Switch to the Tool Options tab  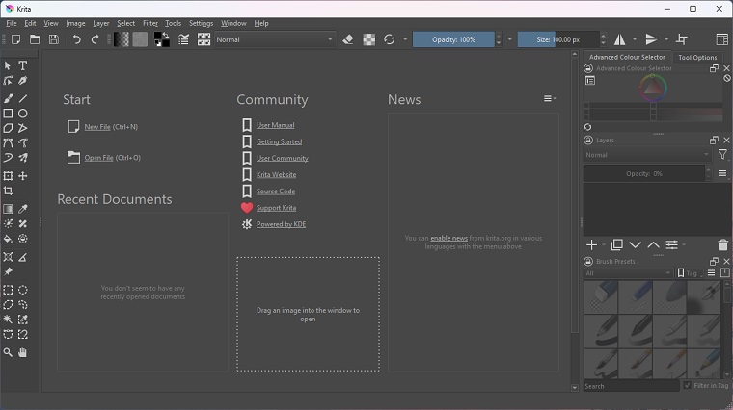point(697,57)
